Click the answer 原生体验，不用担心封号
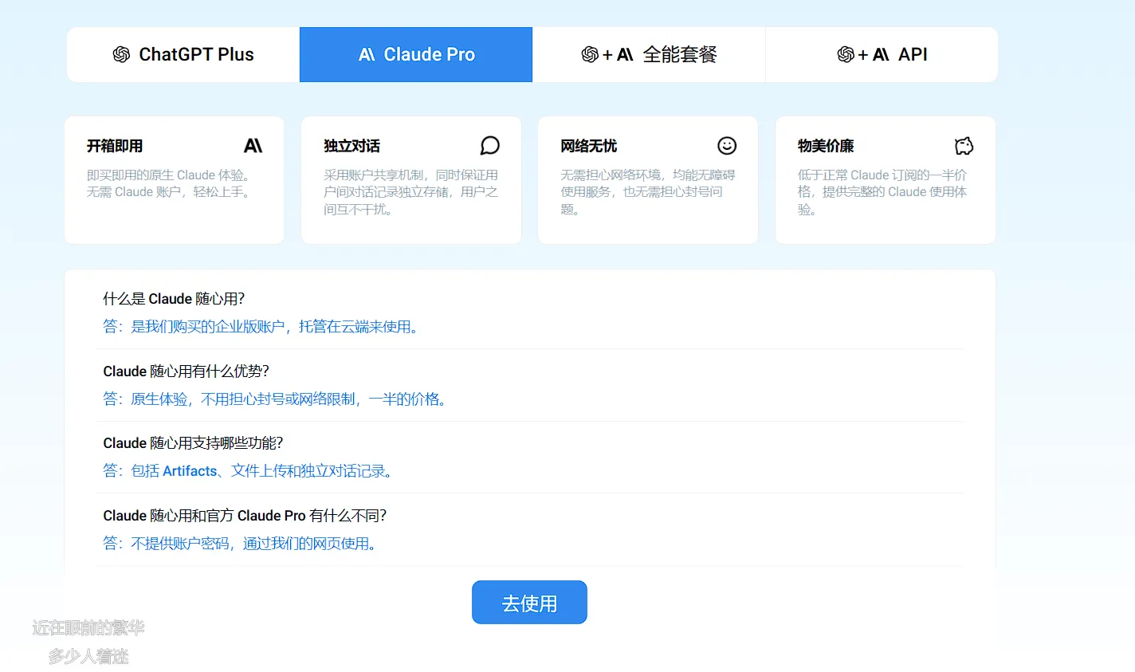 (x=277, y=399)
